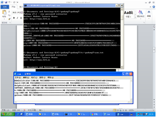Viewport: 156px width, 117px height.
Task: Select the Format Painter brush icon
Action: 9,19
